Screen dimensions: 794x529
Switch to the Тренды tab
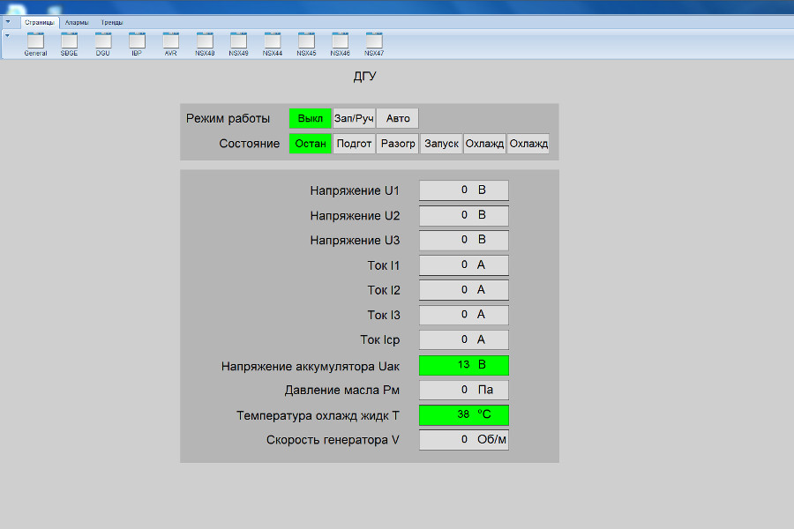tap(112, 22)
